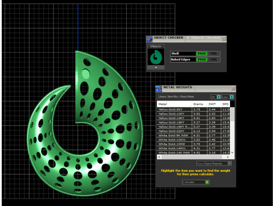Close the Metal Weights panel

click(233, 89)
